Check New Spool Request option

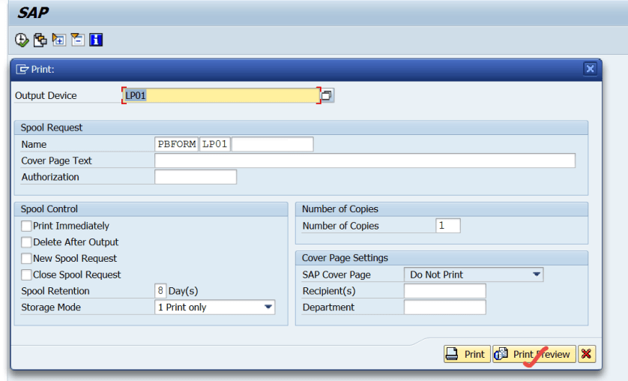(26, 259)
